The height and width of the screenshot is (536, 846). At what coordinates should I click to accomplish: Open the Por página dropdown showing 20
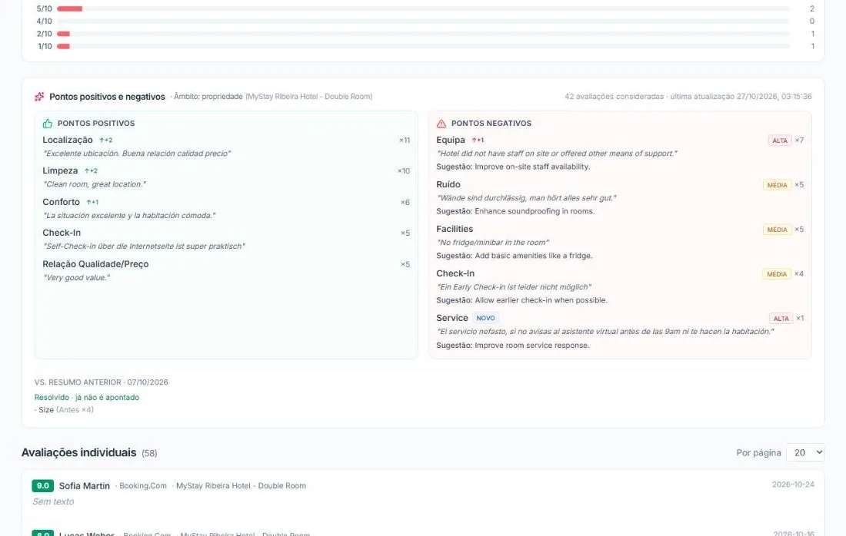[x=805, y=452]
